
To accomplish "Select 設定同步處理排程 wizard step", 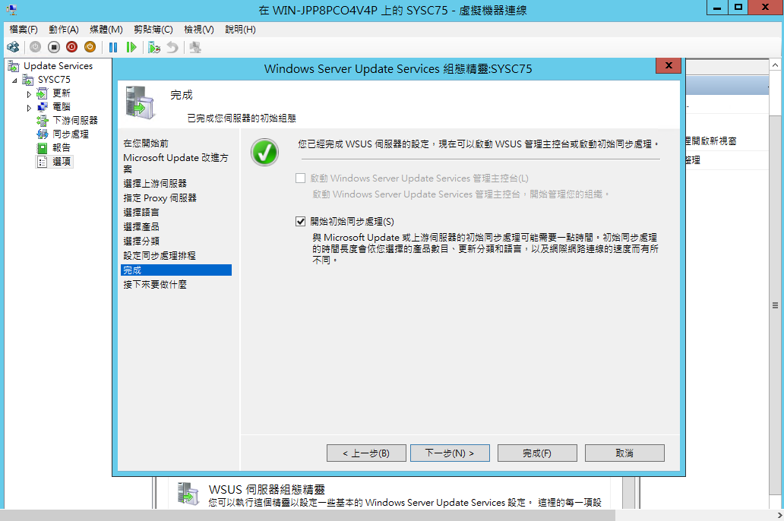I will [160, 255].
